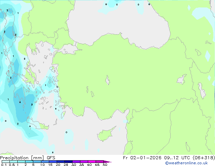Open the weatheronline.co.uk copyright link

tap(186, 163)
